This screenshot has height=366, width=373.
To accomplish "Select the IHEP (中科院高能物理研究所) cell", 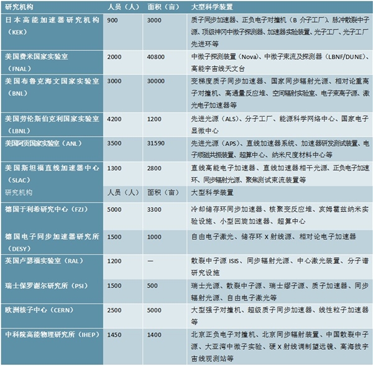I will pyautogui.click(x=52, y=347).
